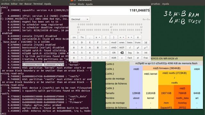Click the ones complement button

[122, 42]
